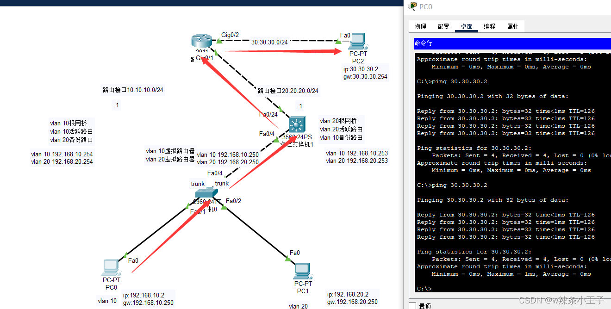Click the vlan 10 label below PC0
This screenshot has height=309, width=611.
coord(107,301)
